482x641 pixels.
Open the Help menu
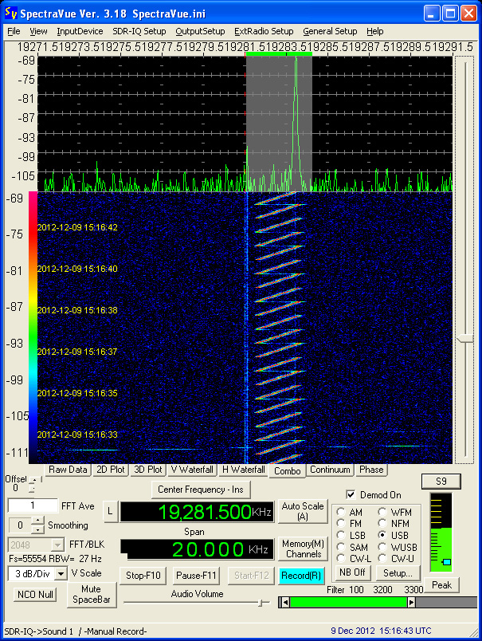coord(374,31)
